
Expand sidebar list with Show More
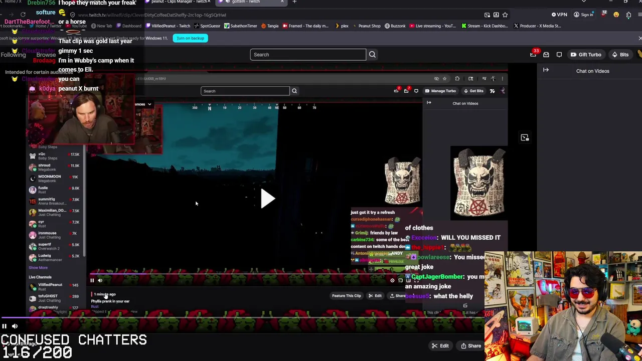[38, 268]
